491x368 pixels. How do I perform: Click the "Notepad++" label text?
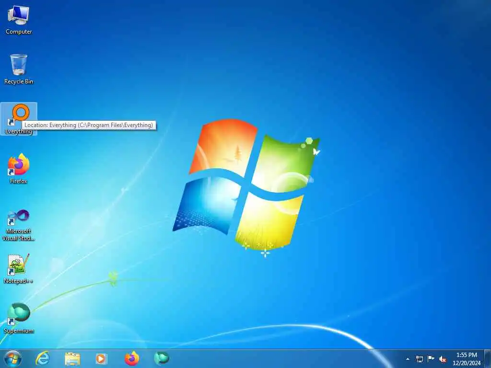[x=19, y=281]
